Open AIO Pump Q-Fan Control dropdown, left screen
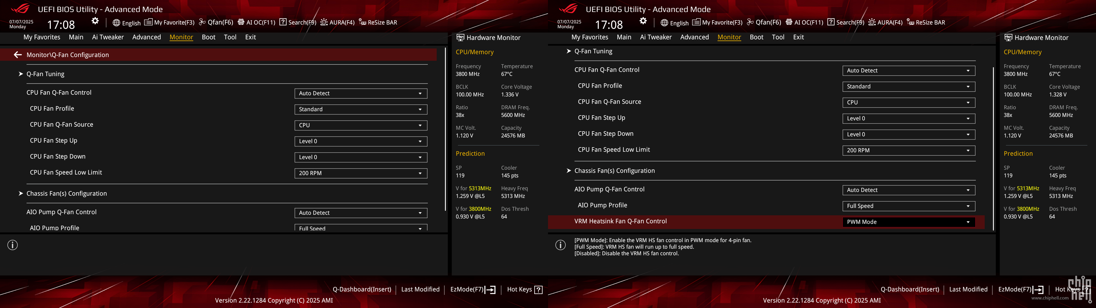1096x308 pixels. (x=361, y=213)
